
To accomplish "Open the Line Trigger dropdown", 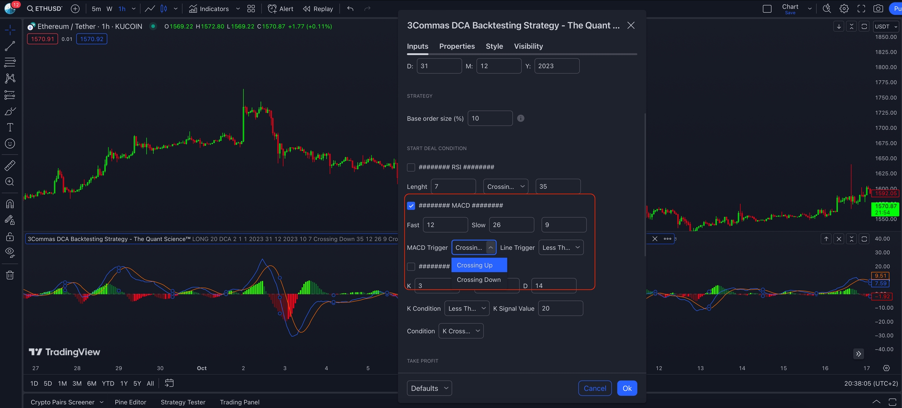I will click(x=561, y=247).
